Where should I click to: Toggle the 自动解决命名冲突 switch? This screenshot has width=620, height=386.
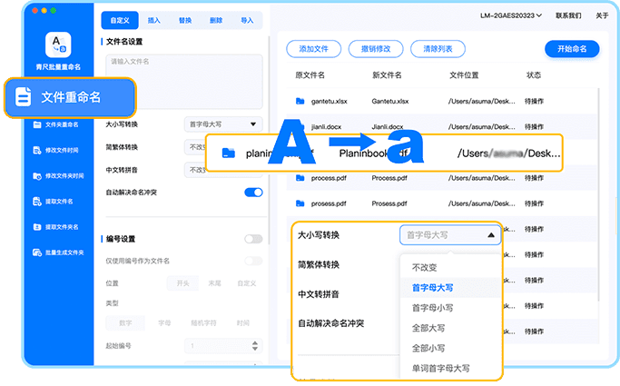253,193
